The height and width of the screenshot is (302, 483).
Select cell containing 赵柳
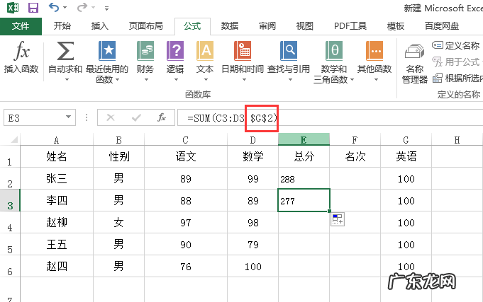point(57,222)
